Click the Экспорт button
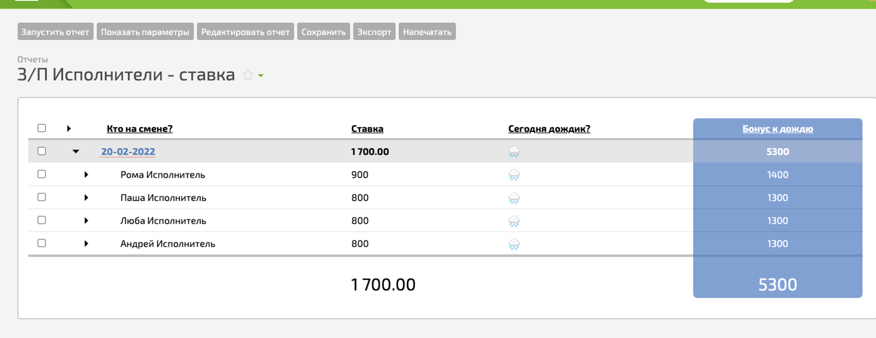 [x=374, y=32]
